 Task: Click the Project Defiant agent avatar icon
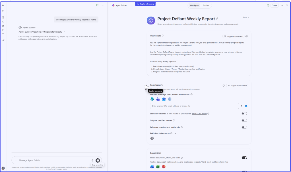tap(151, 20)
